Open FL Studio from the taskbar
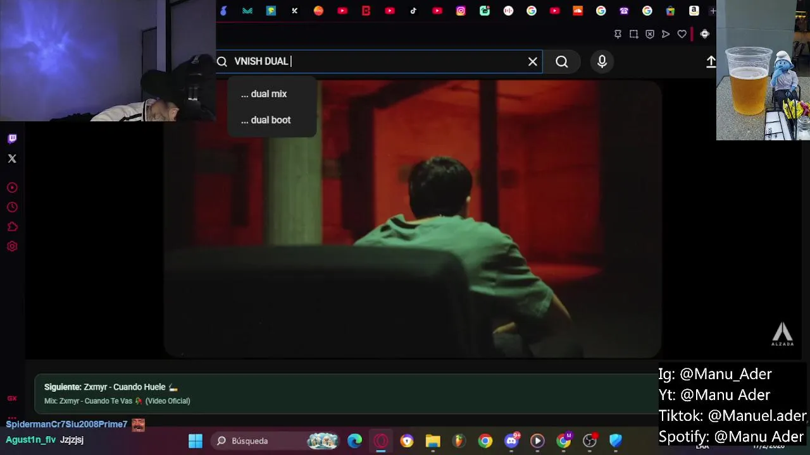Image resolution: width=810 pixels, height=455 pixels. click(459, 440)
